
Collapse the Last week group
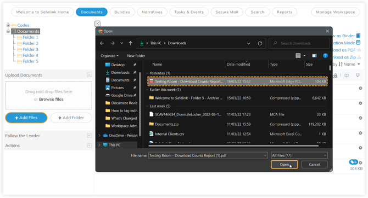(x=147, y=106)
